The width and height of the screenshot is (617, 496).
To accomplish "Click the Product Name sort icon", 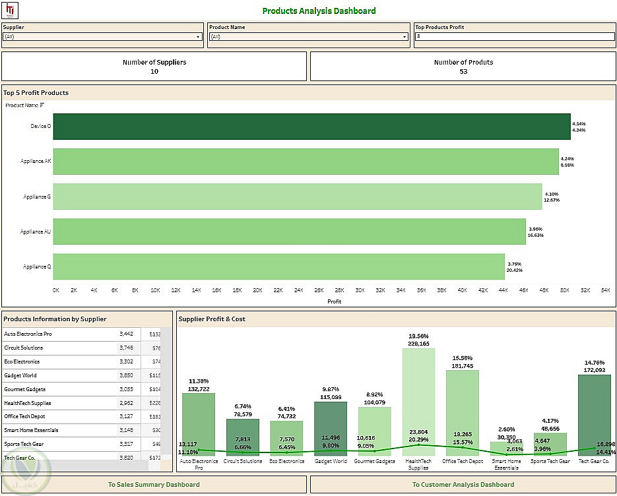I will click(42, 105).
